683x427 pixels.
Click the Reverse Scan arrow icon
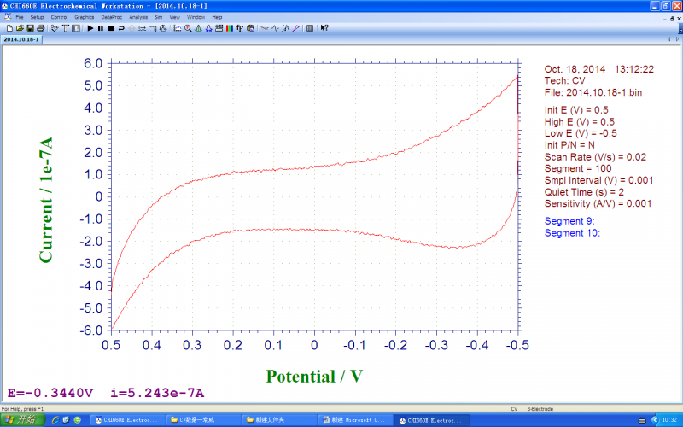pyautogui.click(x=121, y=28)
